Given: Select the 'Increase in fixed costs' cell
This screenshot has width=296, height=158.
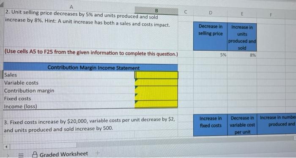Looking at the screenshot, I should 210,125.
